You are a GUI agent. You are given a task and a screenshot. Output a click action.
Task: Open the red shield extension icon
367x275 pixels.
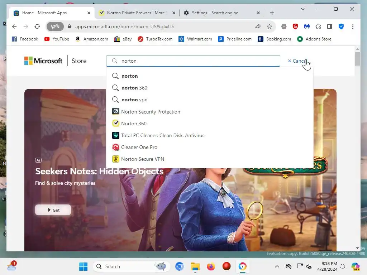click(x=295, y=26)
